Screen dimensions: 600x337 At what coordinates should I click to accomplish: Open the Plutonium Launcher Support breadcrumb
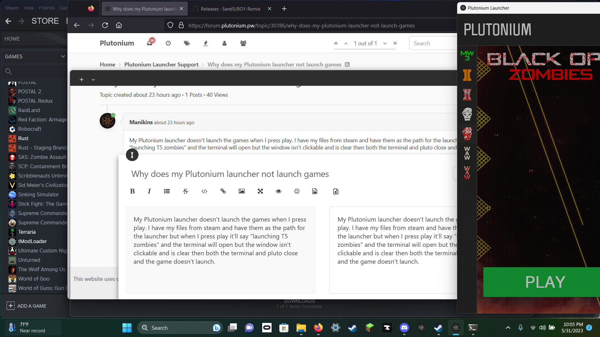coord(161,65)
